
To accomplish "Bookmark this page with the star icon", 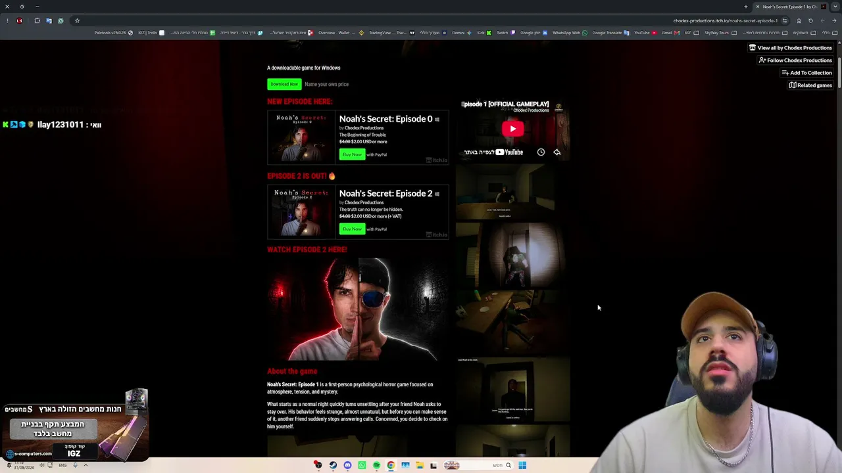I will point(77,20).
